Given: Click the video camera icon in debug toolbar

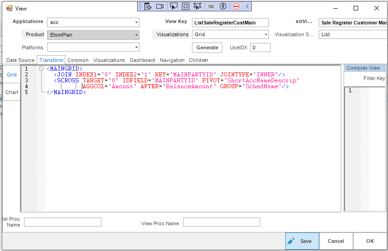Looking at the screenshot, I should tap(160, 6).
